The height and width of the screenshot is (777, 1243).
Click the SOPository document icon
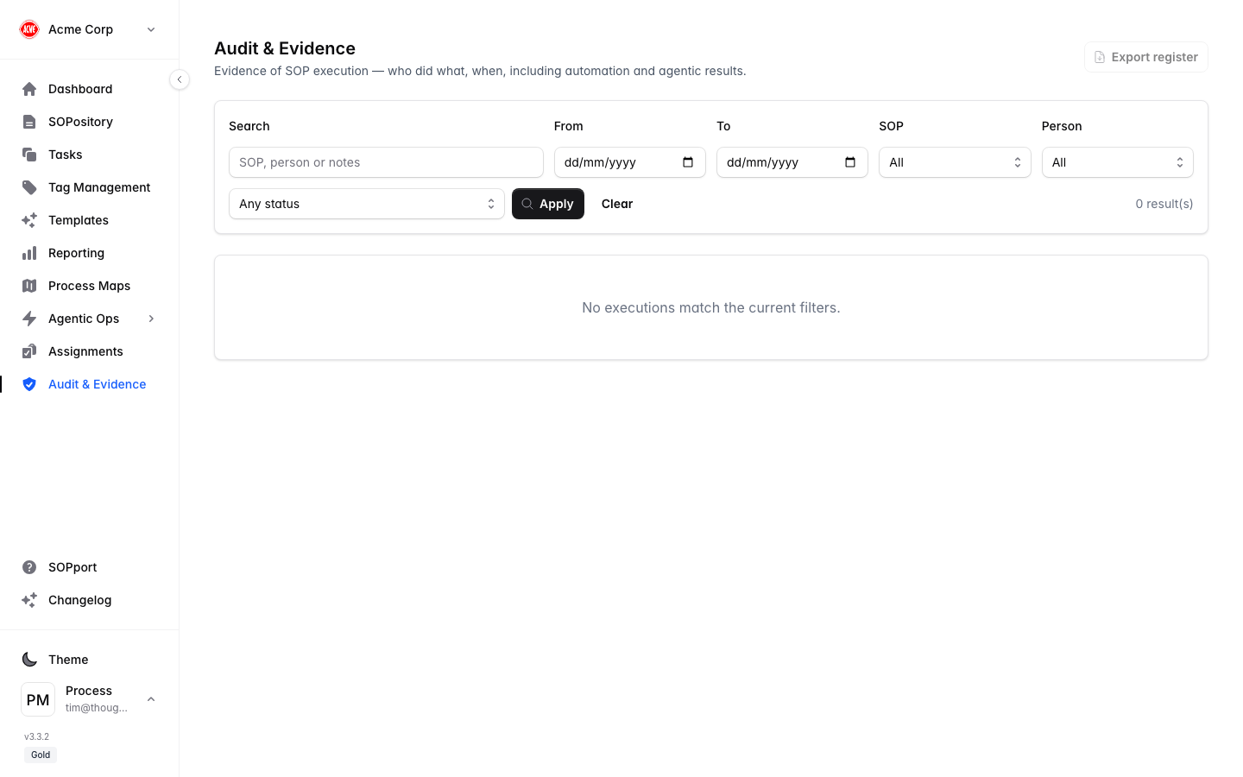click(x=29, y=122)
